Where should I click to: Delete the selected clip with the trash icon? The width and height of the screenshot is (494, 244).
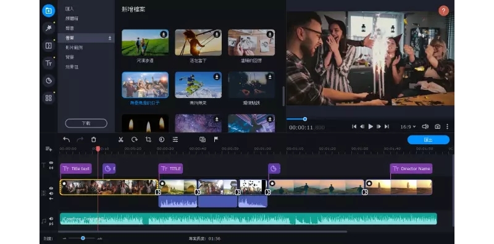(94, 140)
